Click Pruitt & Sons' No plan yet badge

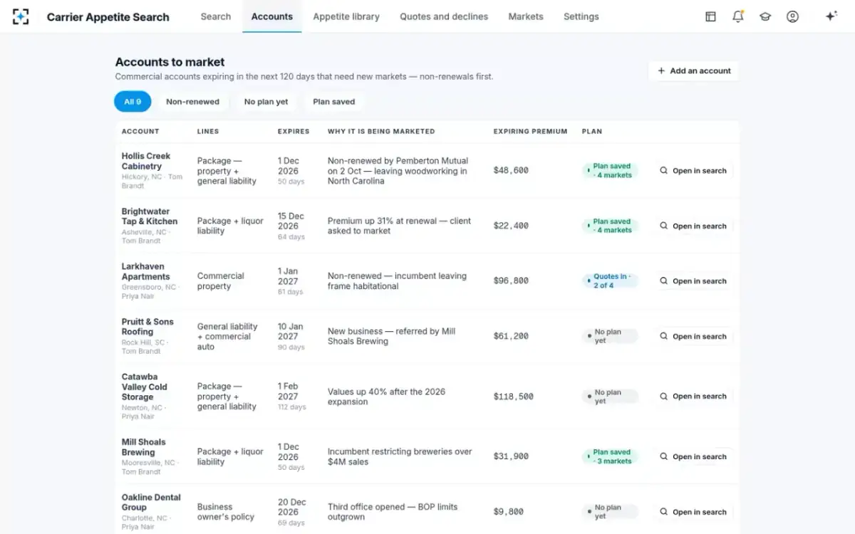[x=610, y=336]
